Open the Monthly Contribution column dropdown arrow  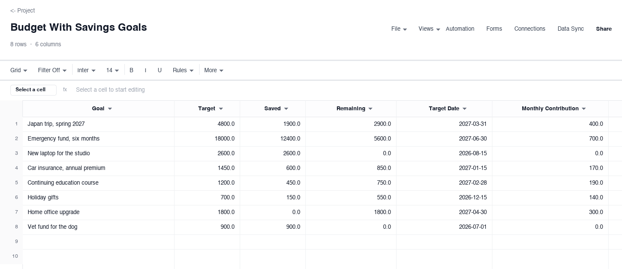click(584, 109)
